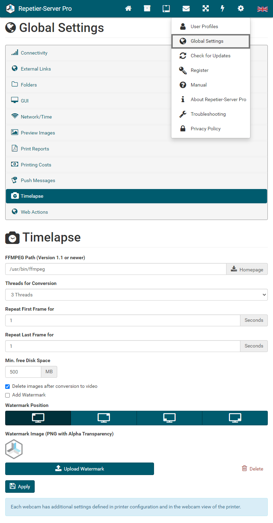Click the Apply button
This screenshot has width=273, height=523.
[20, 487]
